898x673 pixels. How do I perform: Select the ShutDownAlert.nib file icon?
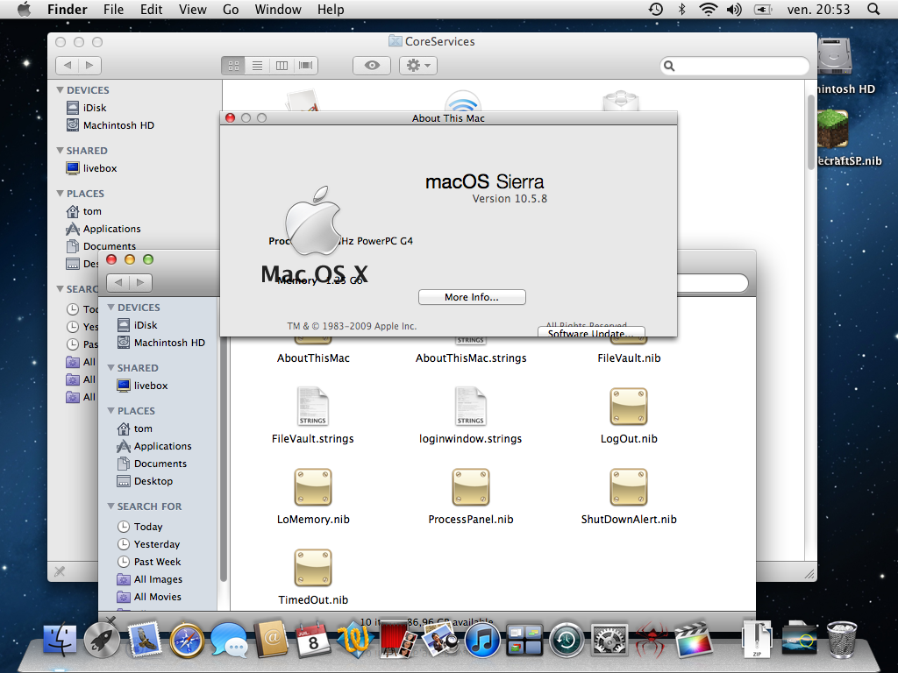click(x=628, y=487)
